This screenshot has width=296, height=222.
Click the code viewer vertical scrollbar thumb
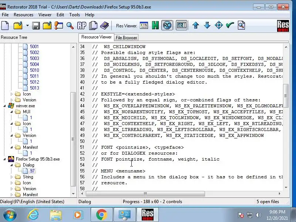286,96
